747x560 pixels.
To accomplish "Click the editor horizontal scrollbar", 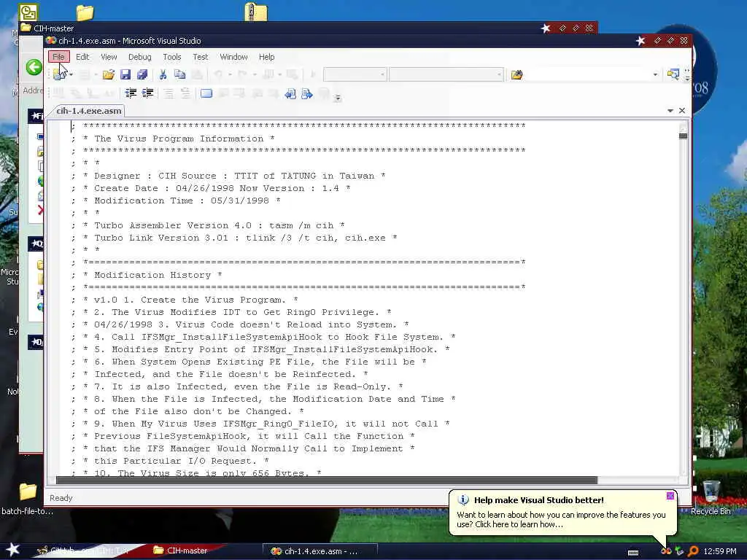I will pos(326,480).
